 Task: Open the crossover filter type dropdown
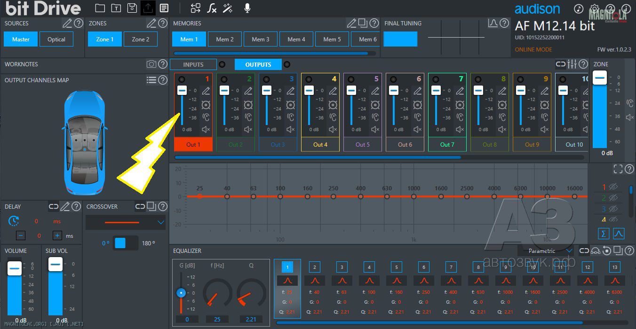pyautogui.click(x=126, y=222)
